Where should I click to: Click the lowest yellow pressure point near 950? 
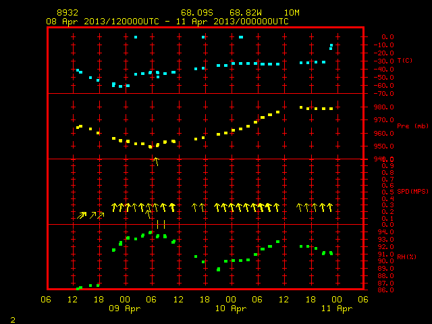pos(151,147)
